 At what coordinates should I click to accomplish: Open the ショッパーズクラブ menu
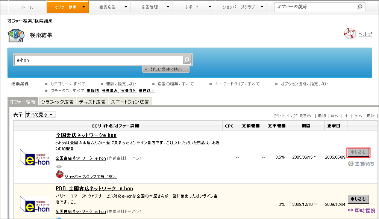tap(238, 7)
